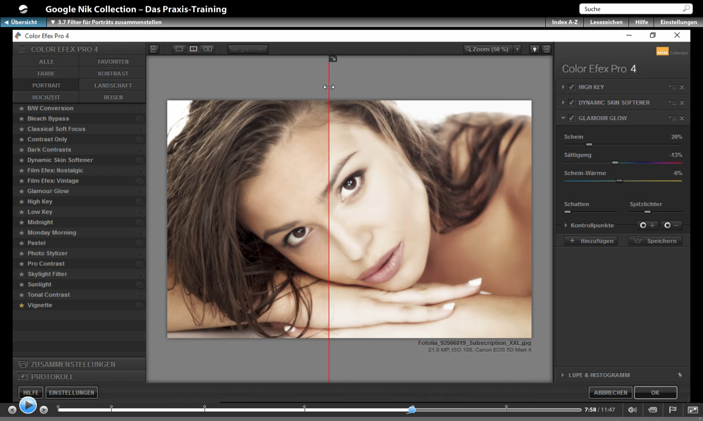Viewport: 703px width, 421px height.
Task: Uncheck the Glamour Glow filter
Action: 572,118
